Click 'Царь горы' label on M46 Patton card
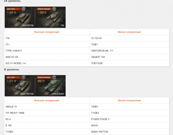The image size is (173, 135). pos(11,9)
